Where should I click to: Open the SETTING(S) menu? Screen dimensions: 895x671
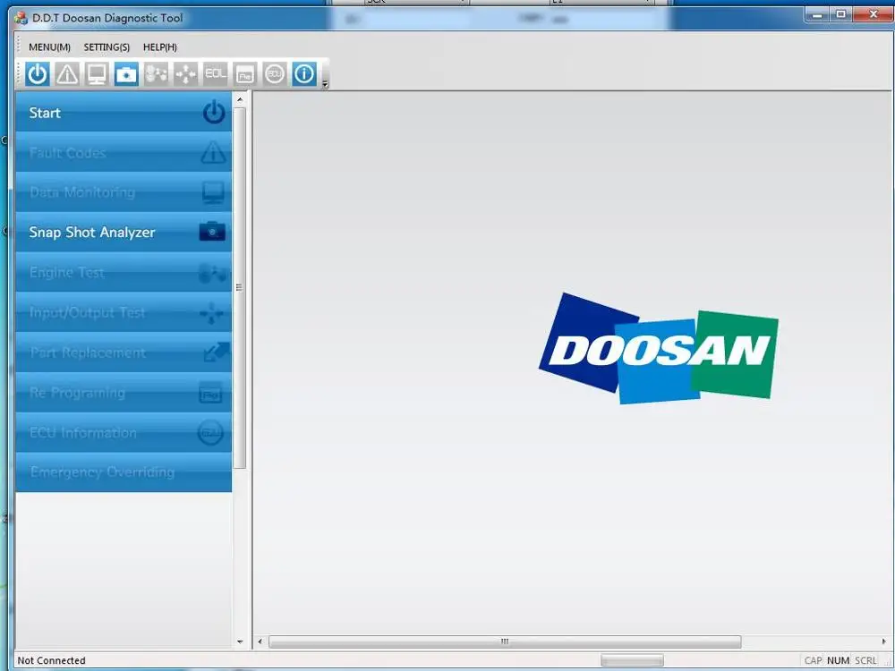click(107, 47)
